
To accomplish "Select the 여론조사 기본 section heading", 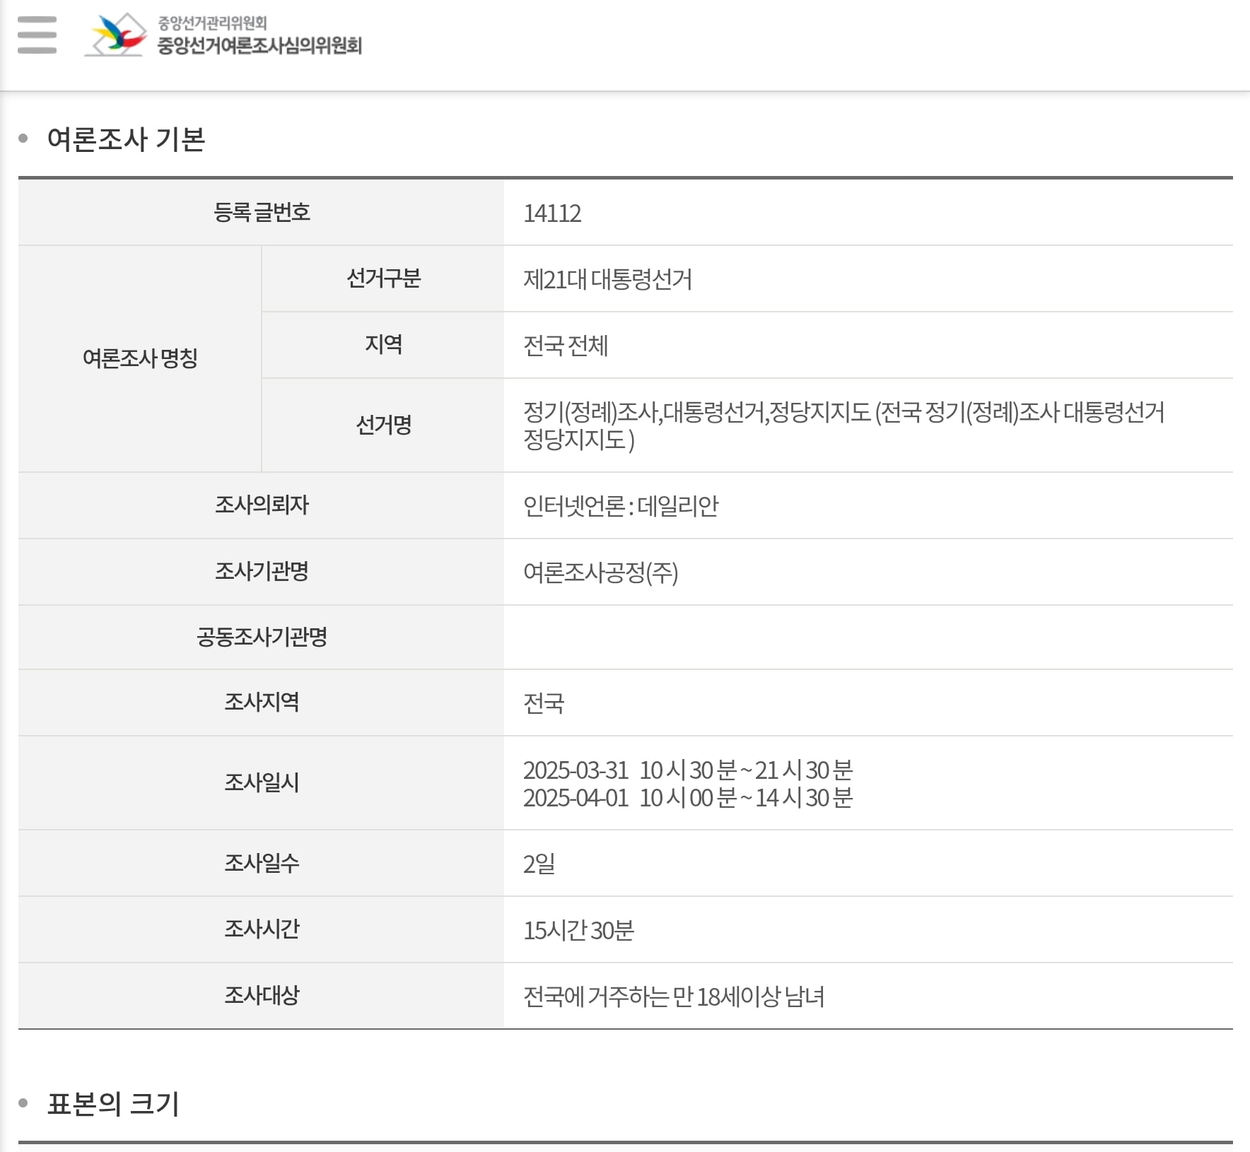I will tap(126, 139).
